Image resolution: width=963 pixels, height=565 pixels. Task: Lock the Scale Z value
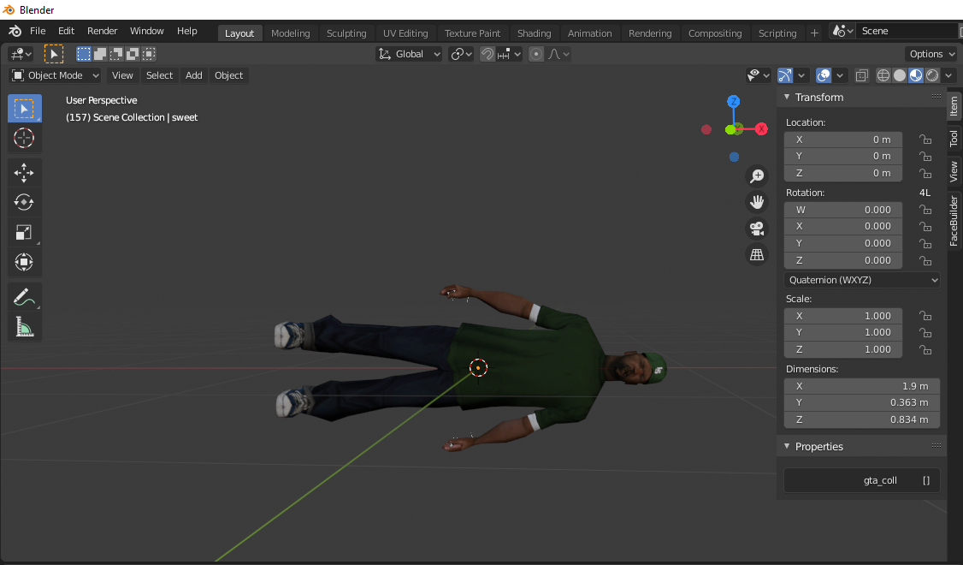pyautogui.click(x=925, y=349)
